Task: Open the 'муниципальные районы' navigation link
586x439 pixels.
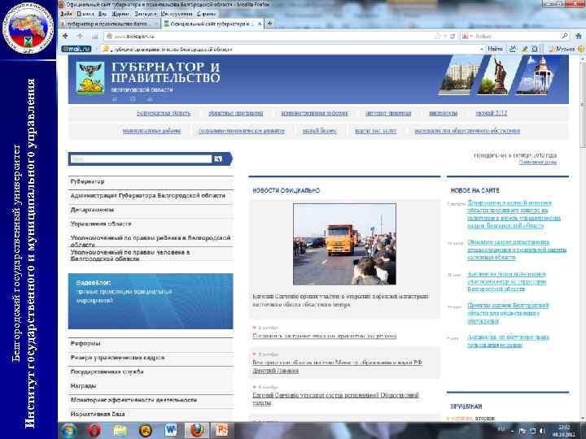Action: [x=151, y=131]
